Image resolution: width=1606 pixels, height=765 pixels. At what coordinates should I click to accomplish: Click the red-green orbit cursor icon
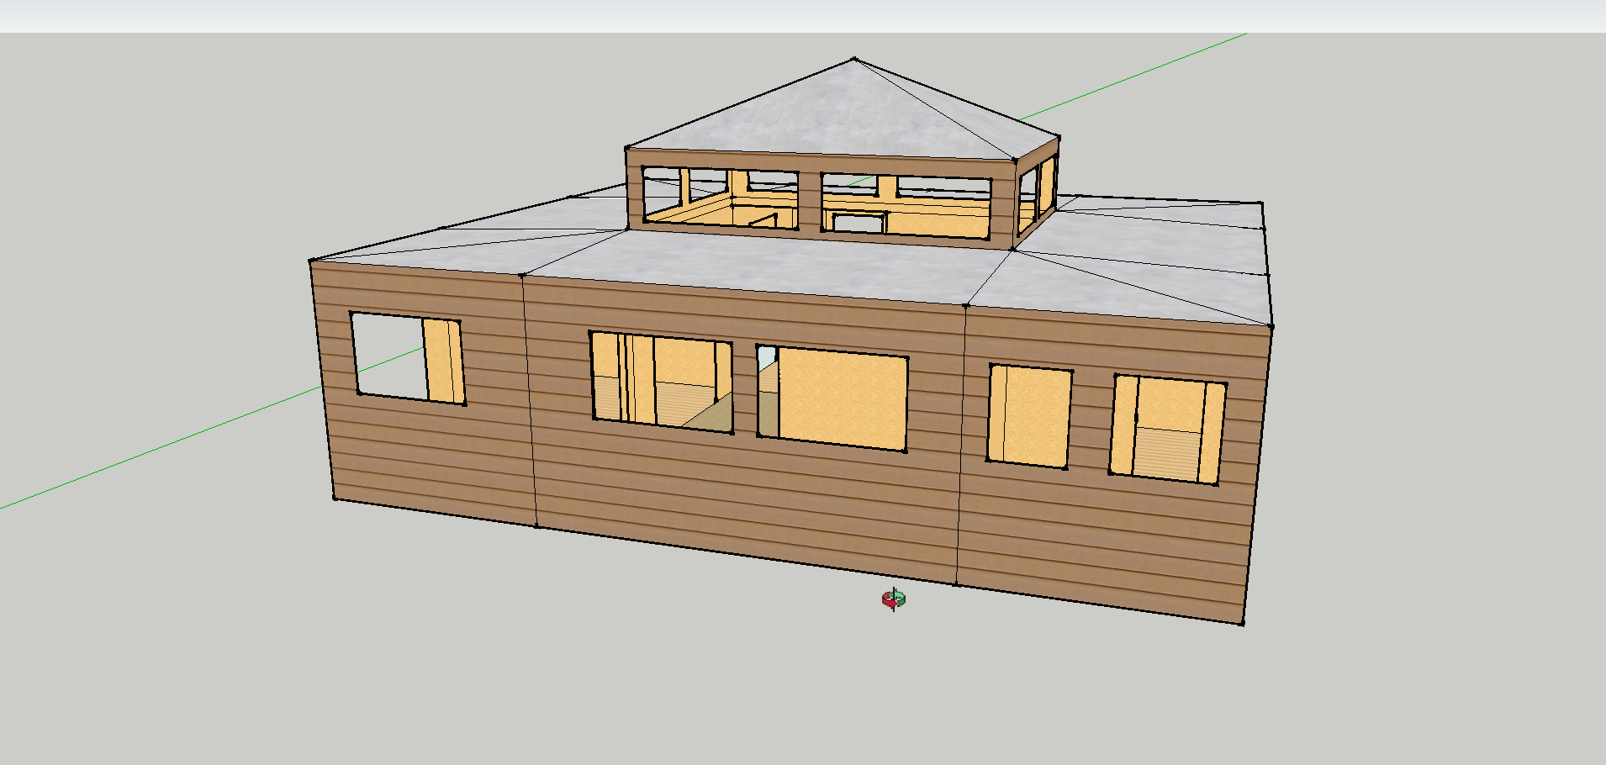click(894, 599)
